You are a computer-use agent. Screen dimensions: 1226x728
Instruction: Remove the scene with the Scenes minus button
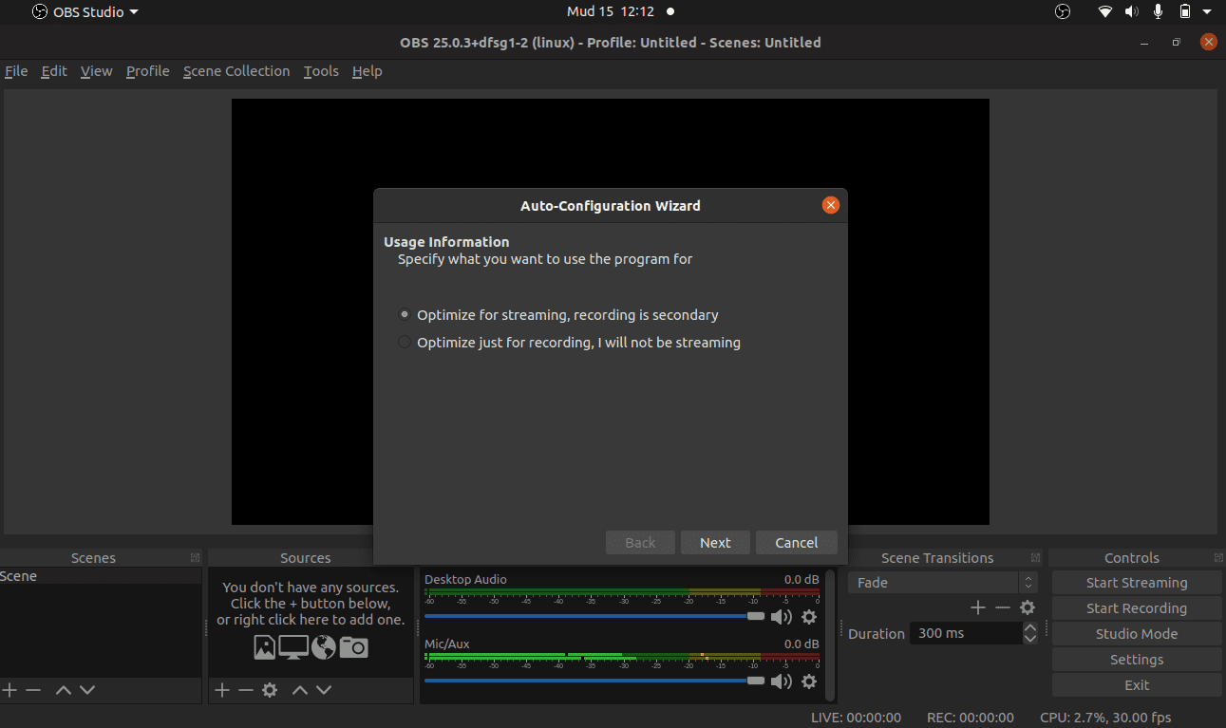tap(33, 690)
